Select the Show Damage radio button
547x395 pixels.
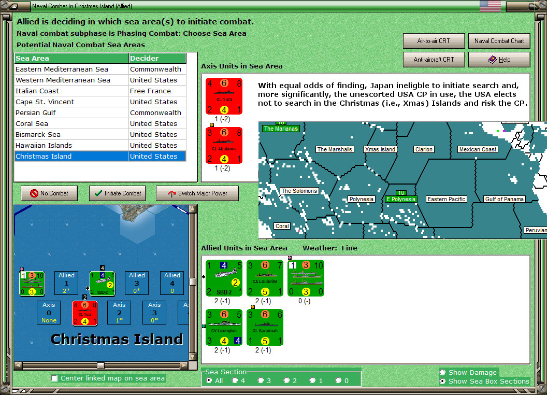[x=443, y=372]
